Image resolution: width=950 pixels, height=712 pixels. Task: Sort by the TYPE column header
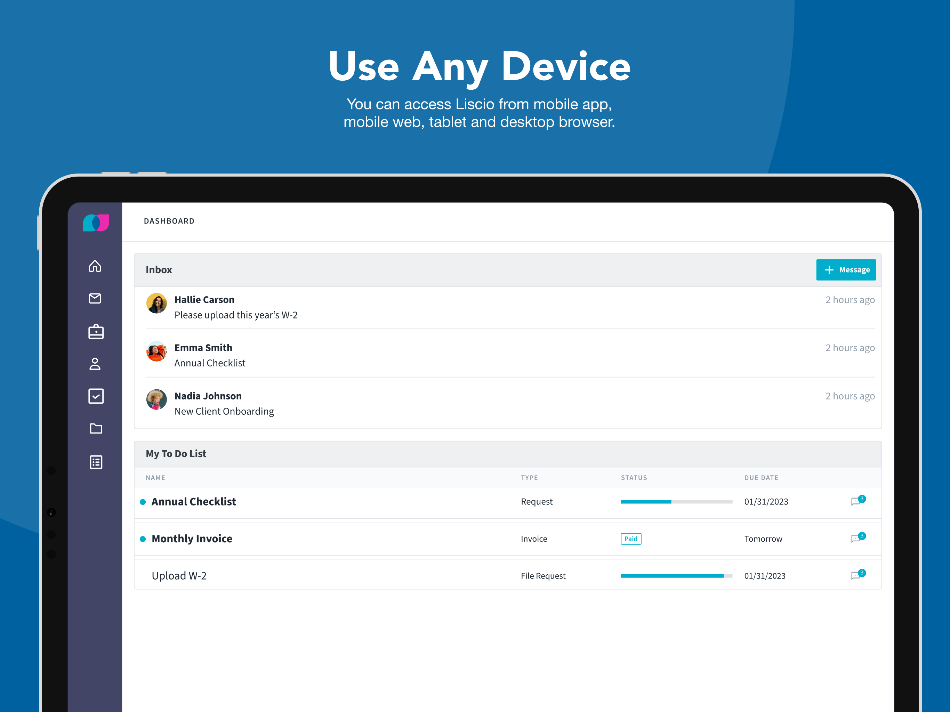[529, 478]
